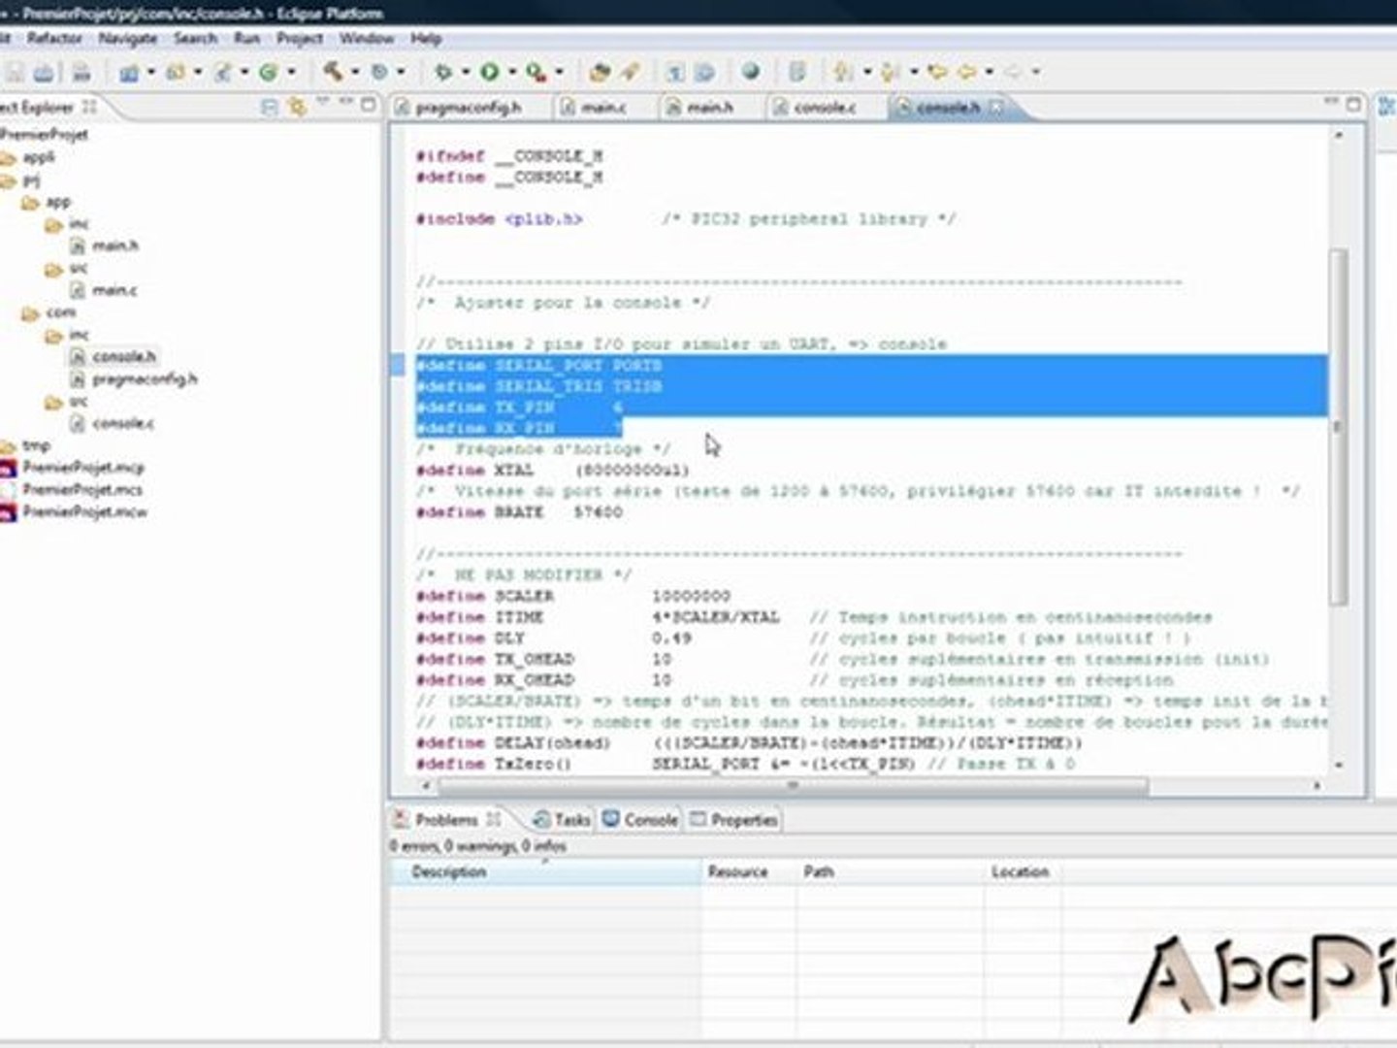Click the External Tools run icon
This screenshot has width=1397, height=1048.
pyautogui.click(x=535, y=72)
